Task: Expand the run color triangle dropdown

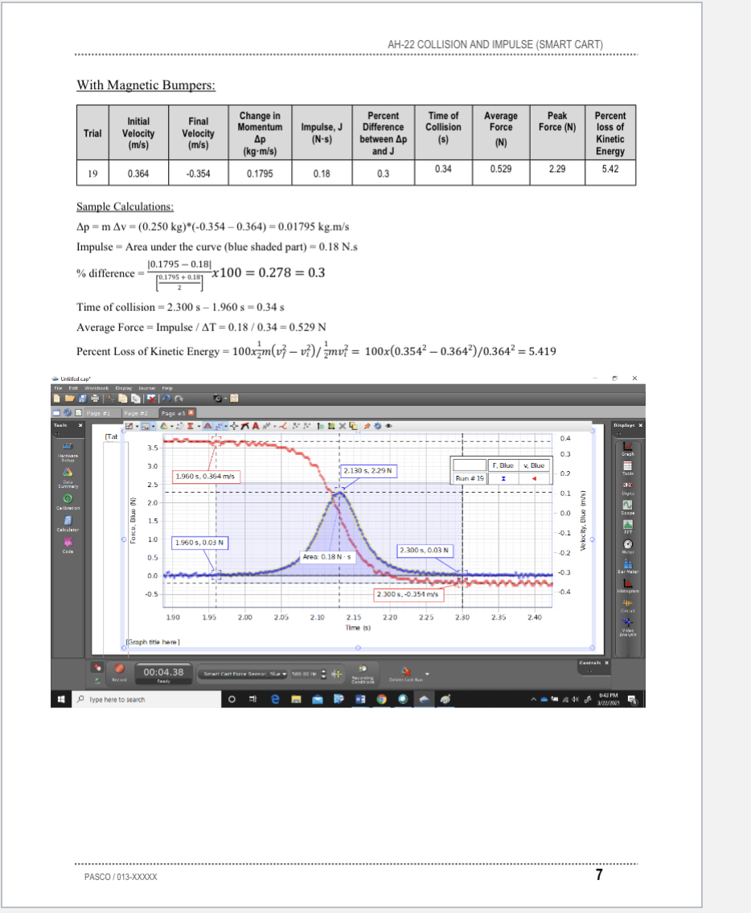Action: tap(172, 427)
